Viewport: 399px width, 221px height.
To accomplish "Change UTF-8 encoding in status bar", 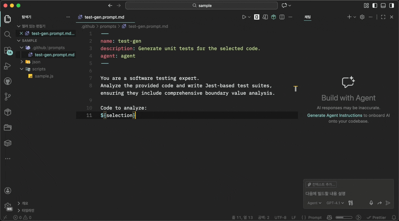I will click(280, 218).
